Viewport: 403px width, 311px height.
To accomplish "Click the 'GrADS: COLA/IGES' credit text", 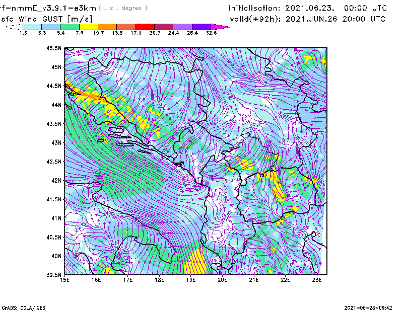I will pyautogui.click(x=24, y=308).
